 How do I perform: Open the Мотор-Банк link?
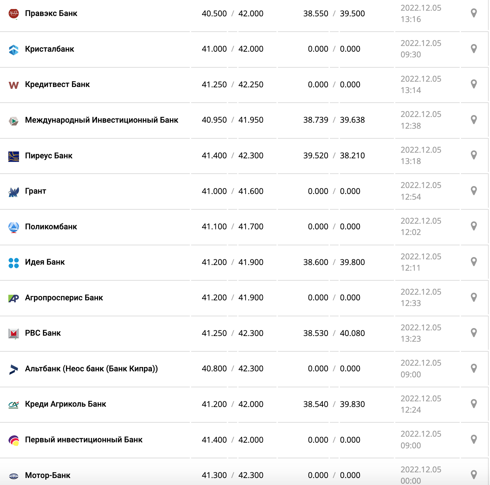[48, 475]
